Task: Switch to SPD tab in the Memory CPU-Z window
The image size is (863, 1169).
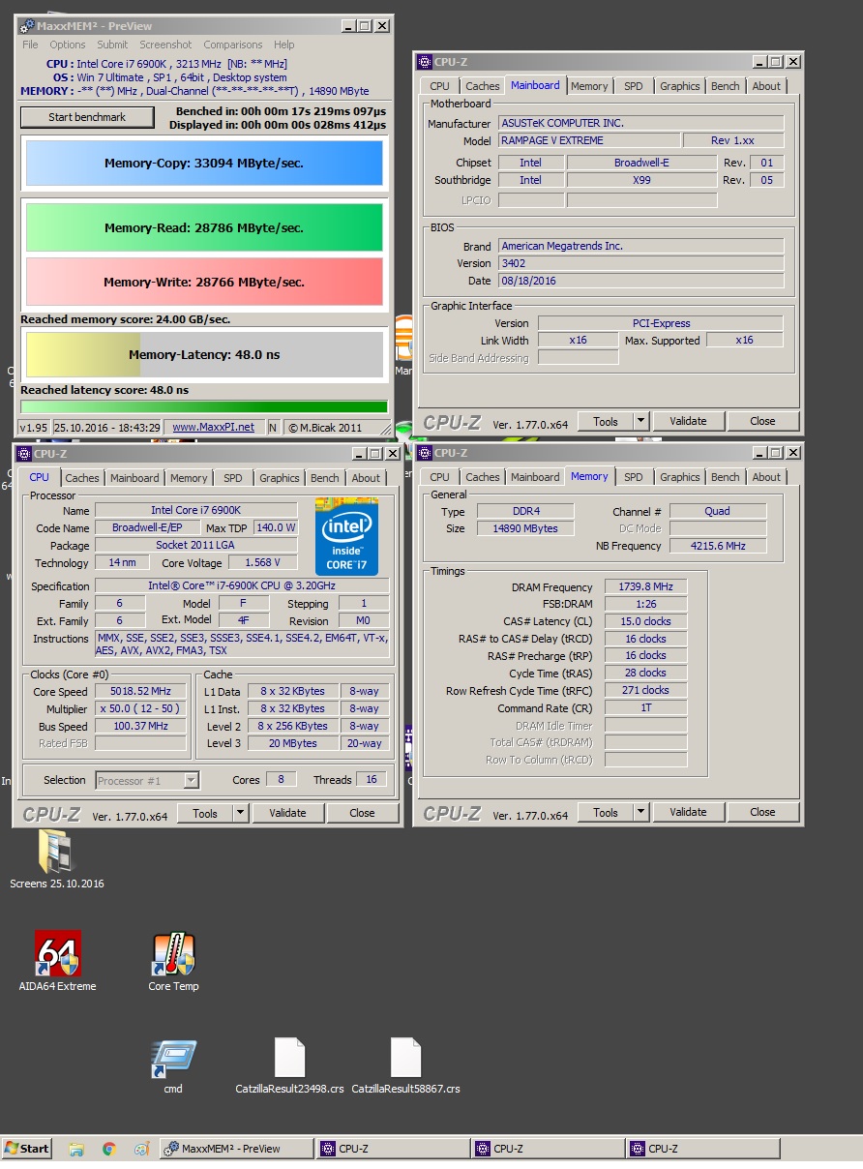Action: pyautogui.click(x=633, y=477)
